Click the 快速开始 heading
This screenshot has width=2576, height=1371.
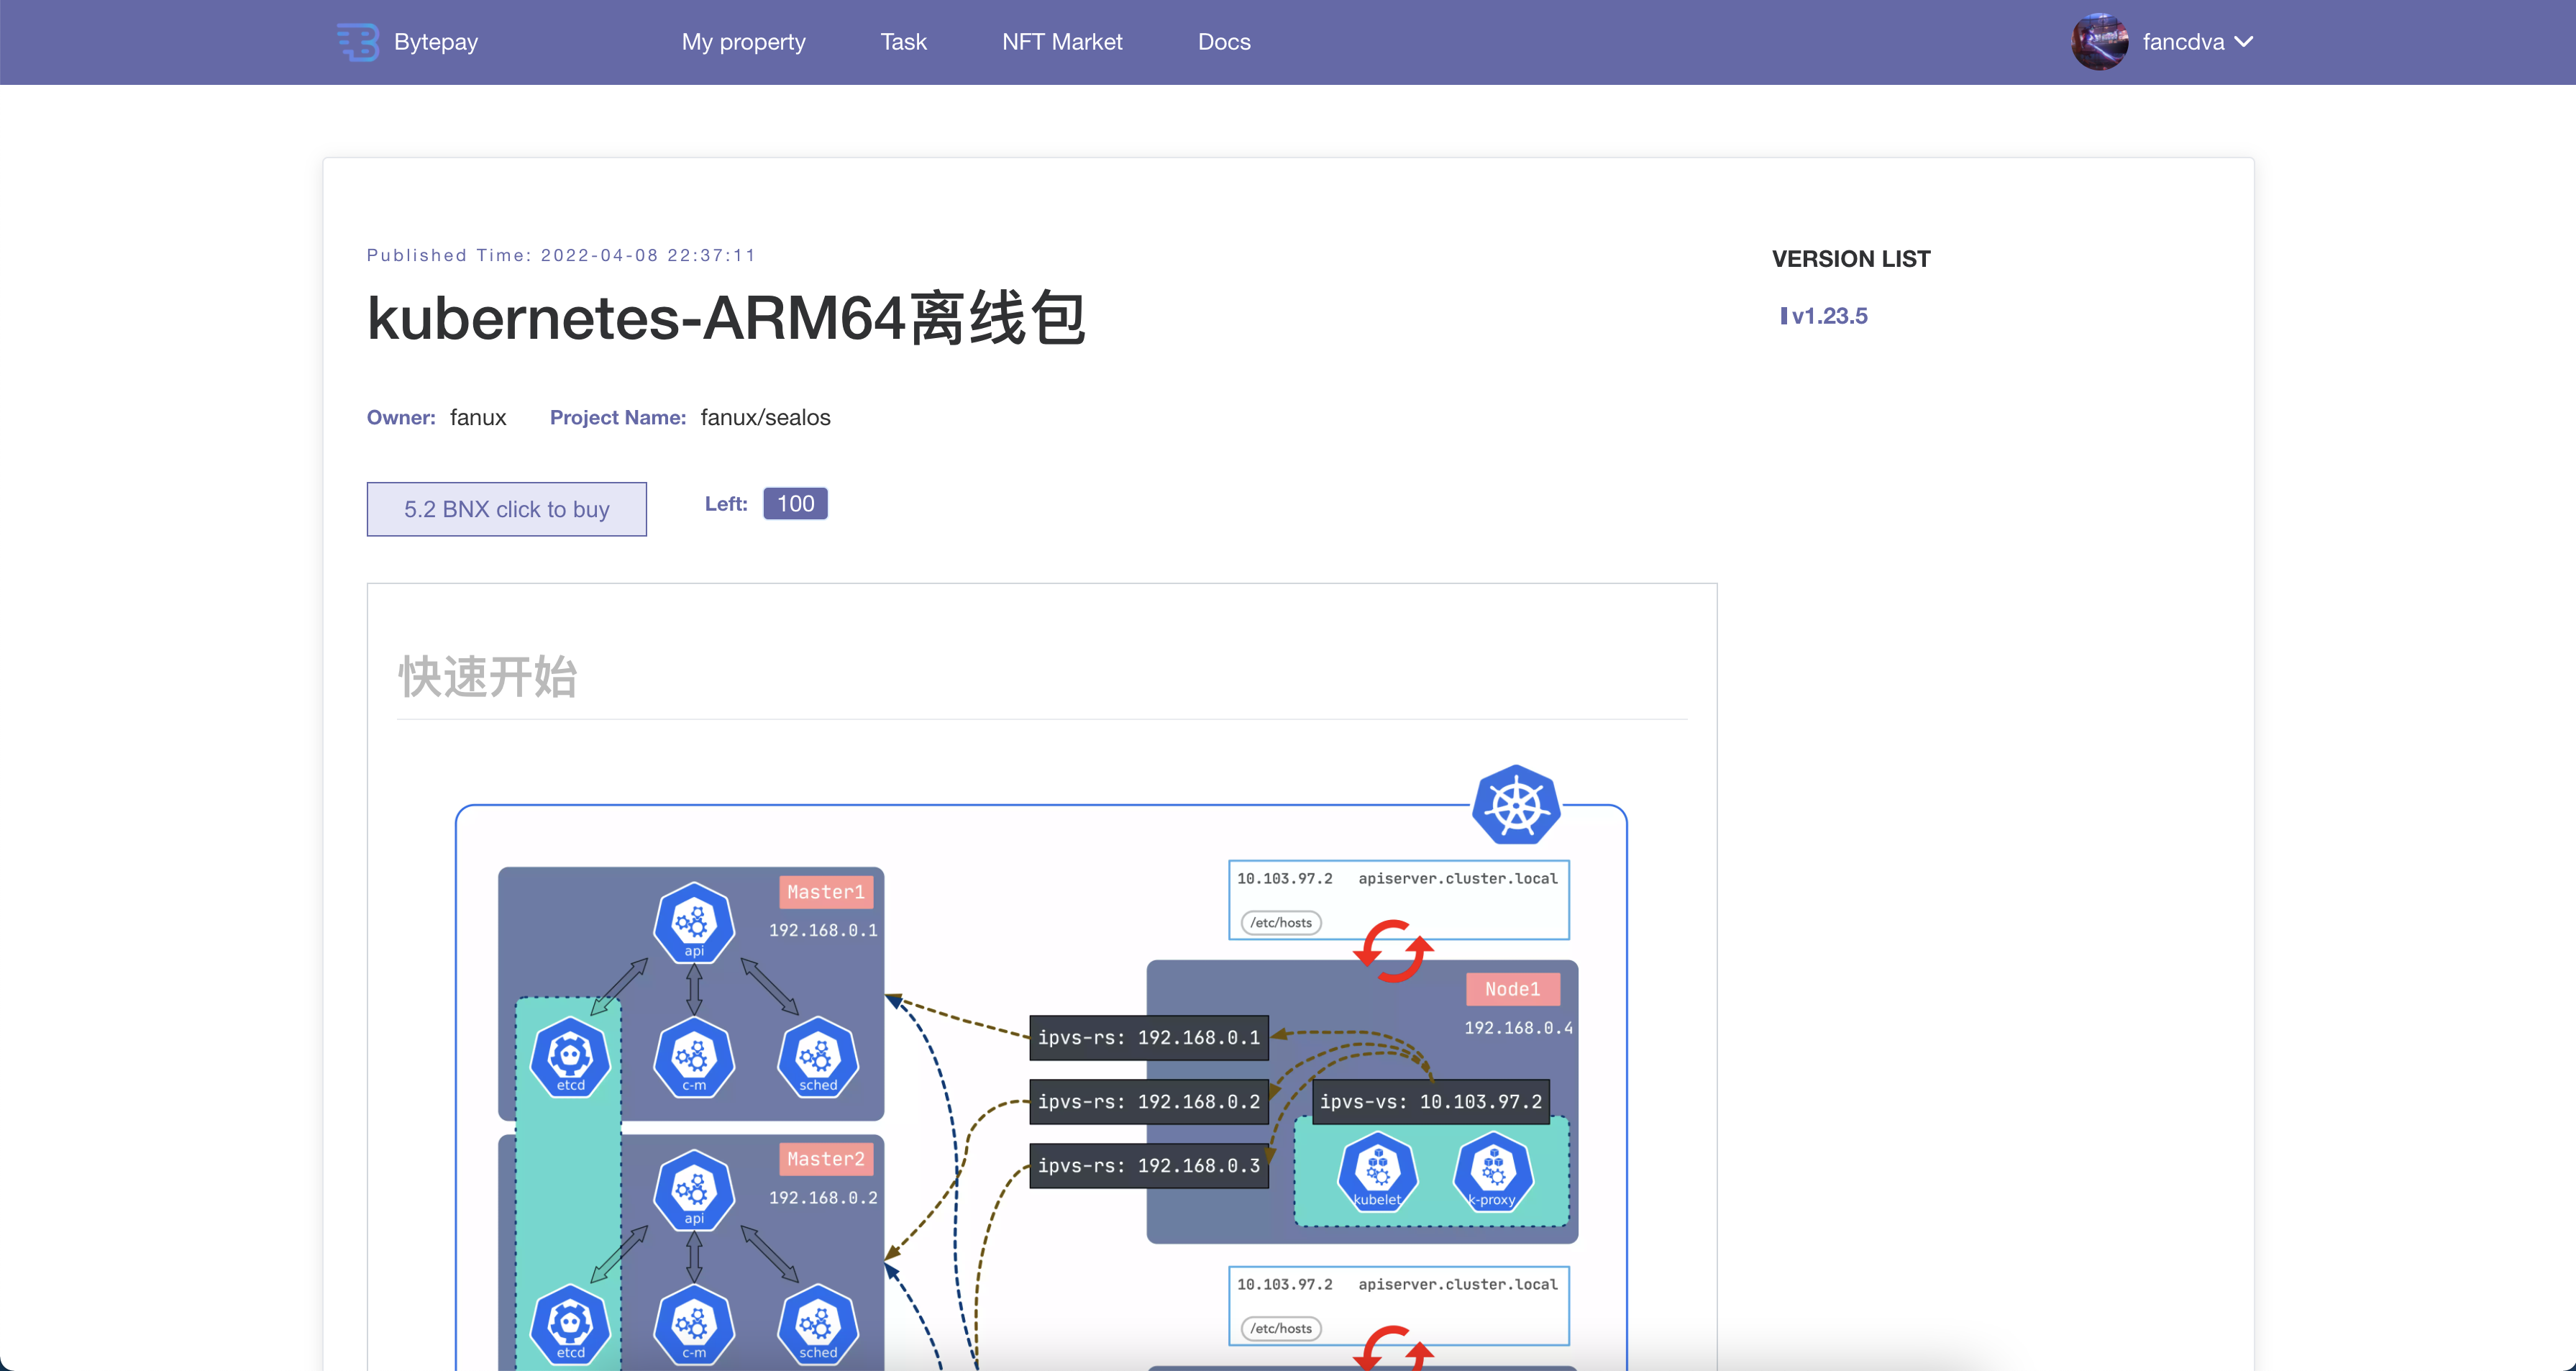[x=488, y=676]
